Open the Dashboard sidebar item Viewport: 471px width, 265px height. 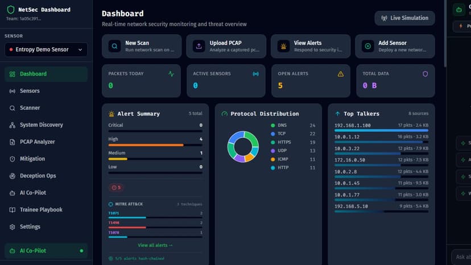46,74
